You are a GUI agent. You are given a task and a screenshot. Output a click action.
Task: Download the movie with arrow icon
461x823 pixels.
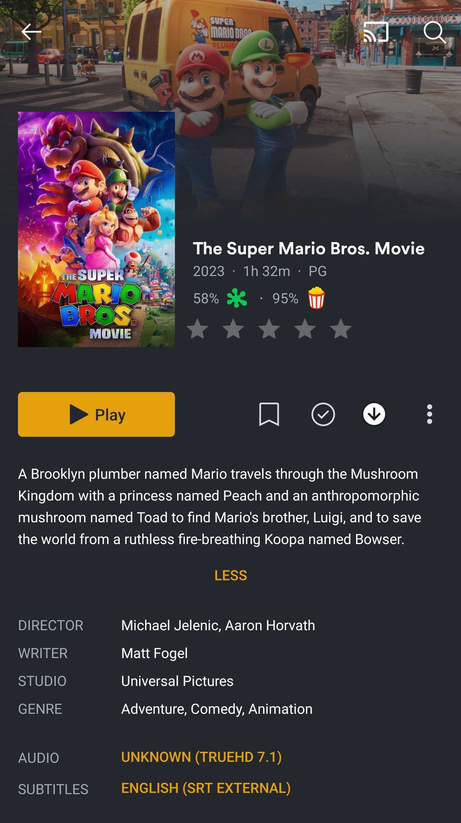pyautogui.click(x=374, y=414)
